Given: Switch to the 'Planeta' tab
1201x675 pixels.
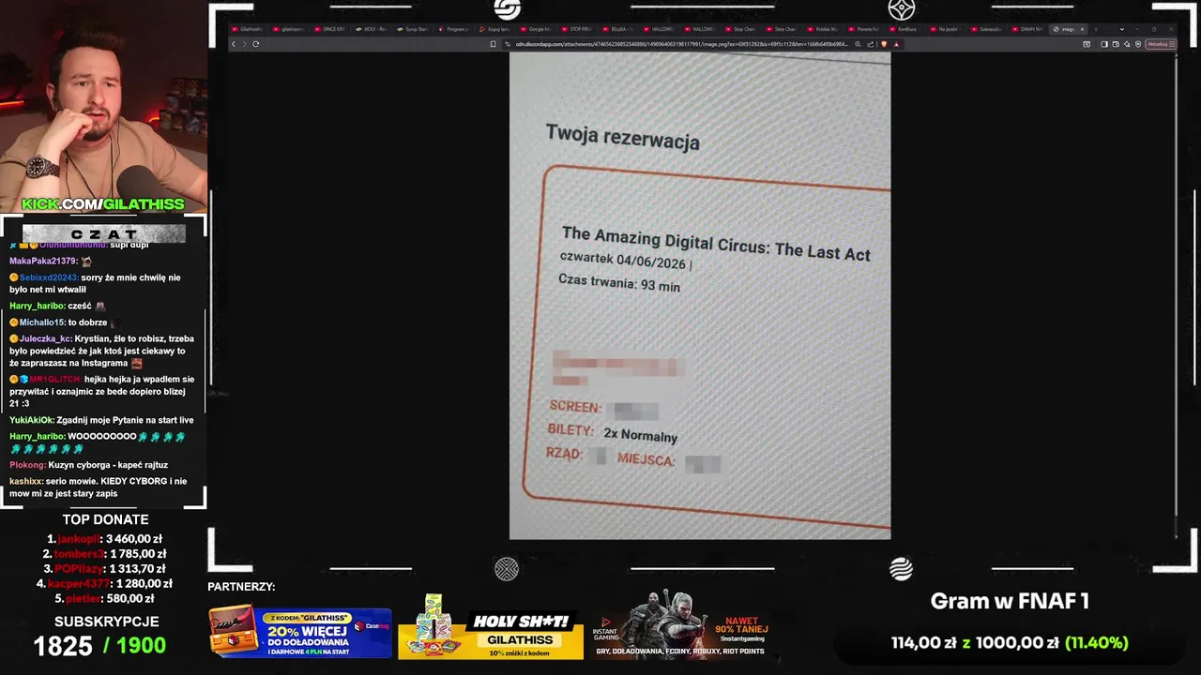Looking at the screenshot, I should [x=864, y=29].
